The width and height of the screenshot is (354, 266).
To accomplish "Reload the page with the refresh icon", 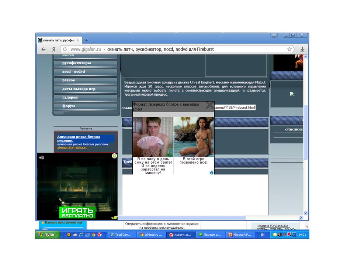I will [65, 49].
